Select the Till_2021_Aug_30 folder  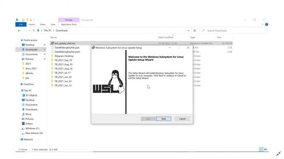[63, 64]
